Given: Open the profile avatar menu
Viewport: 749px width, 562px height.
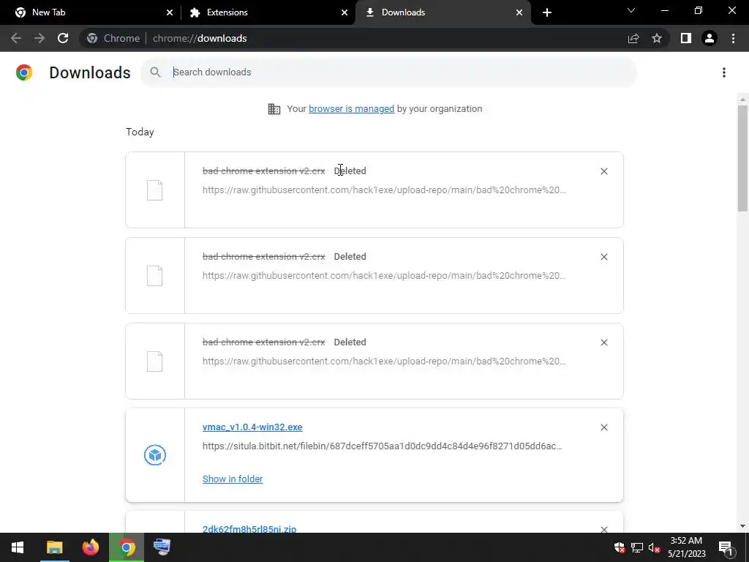Looking at the screenshot, I should (x=710, y=38).
